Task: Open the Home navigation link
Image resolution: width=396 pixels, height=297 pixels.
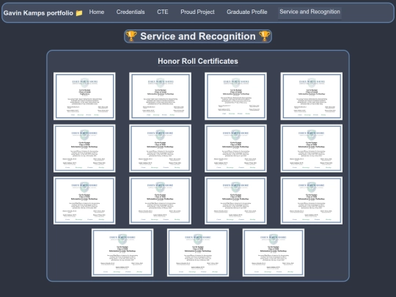Action: (x=97, y=12)
